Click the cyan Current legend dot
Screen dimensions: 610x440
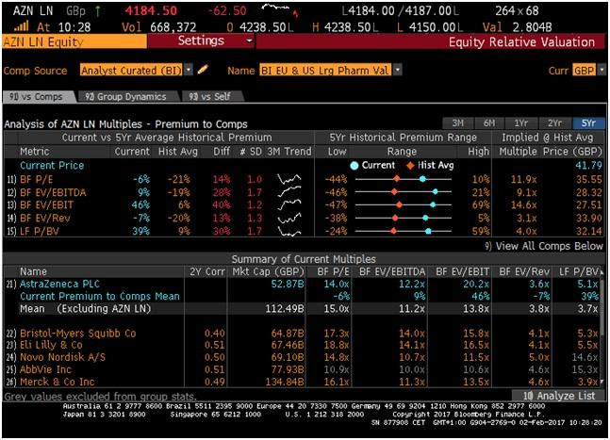pos(354,166)
